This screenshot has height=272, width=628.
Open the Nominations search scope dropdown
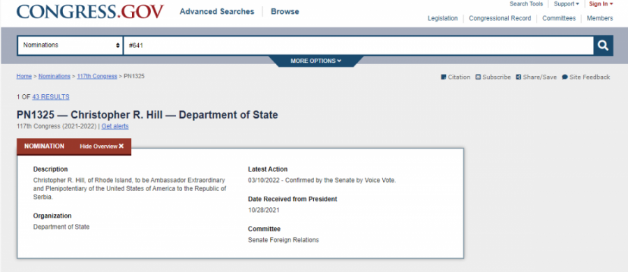[x=70, y=45]
